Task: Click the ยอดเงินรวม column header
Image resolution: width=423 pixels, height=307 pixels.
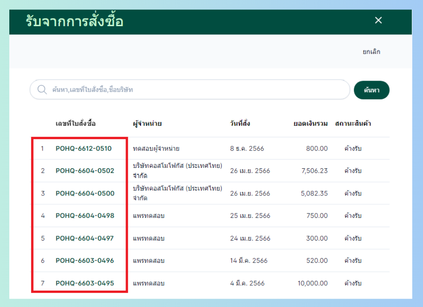Action: 310,124
